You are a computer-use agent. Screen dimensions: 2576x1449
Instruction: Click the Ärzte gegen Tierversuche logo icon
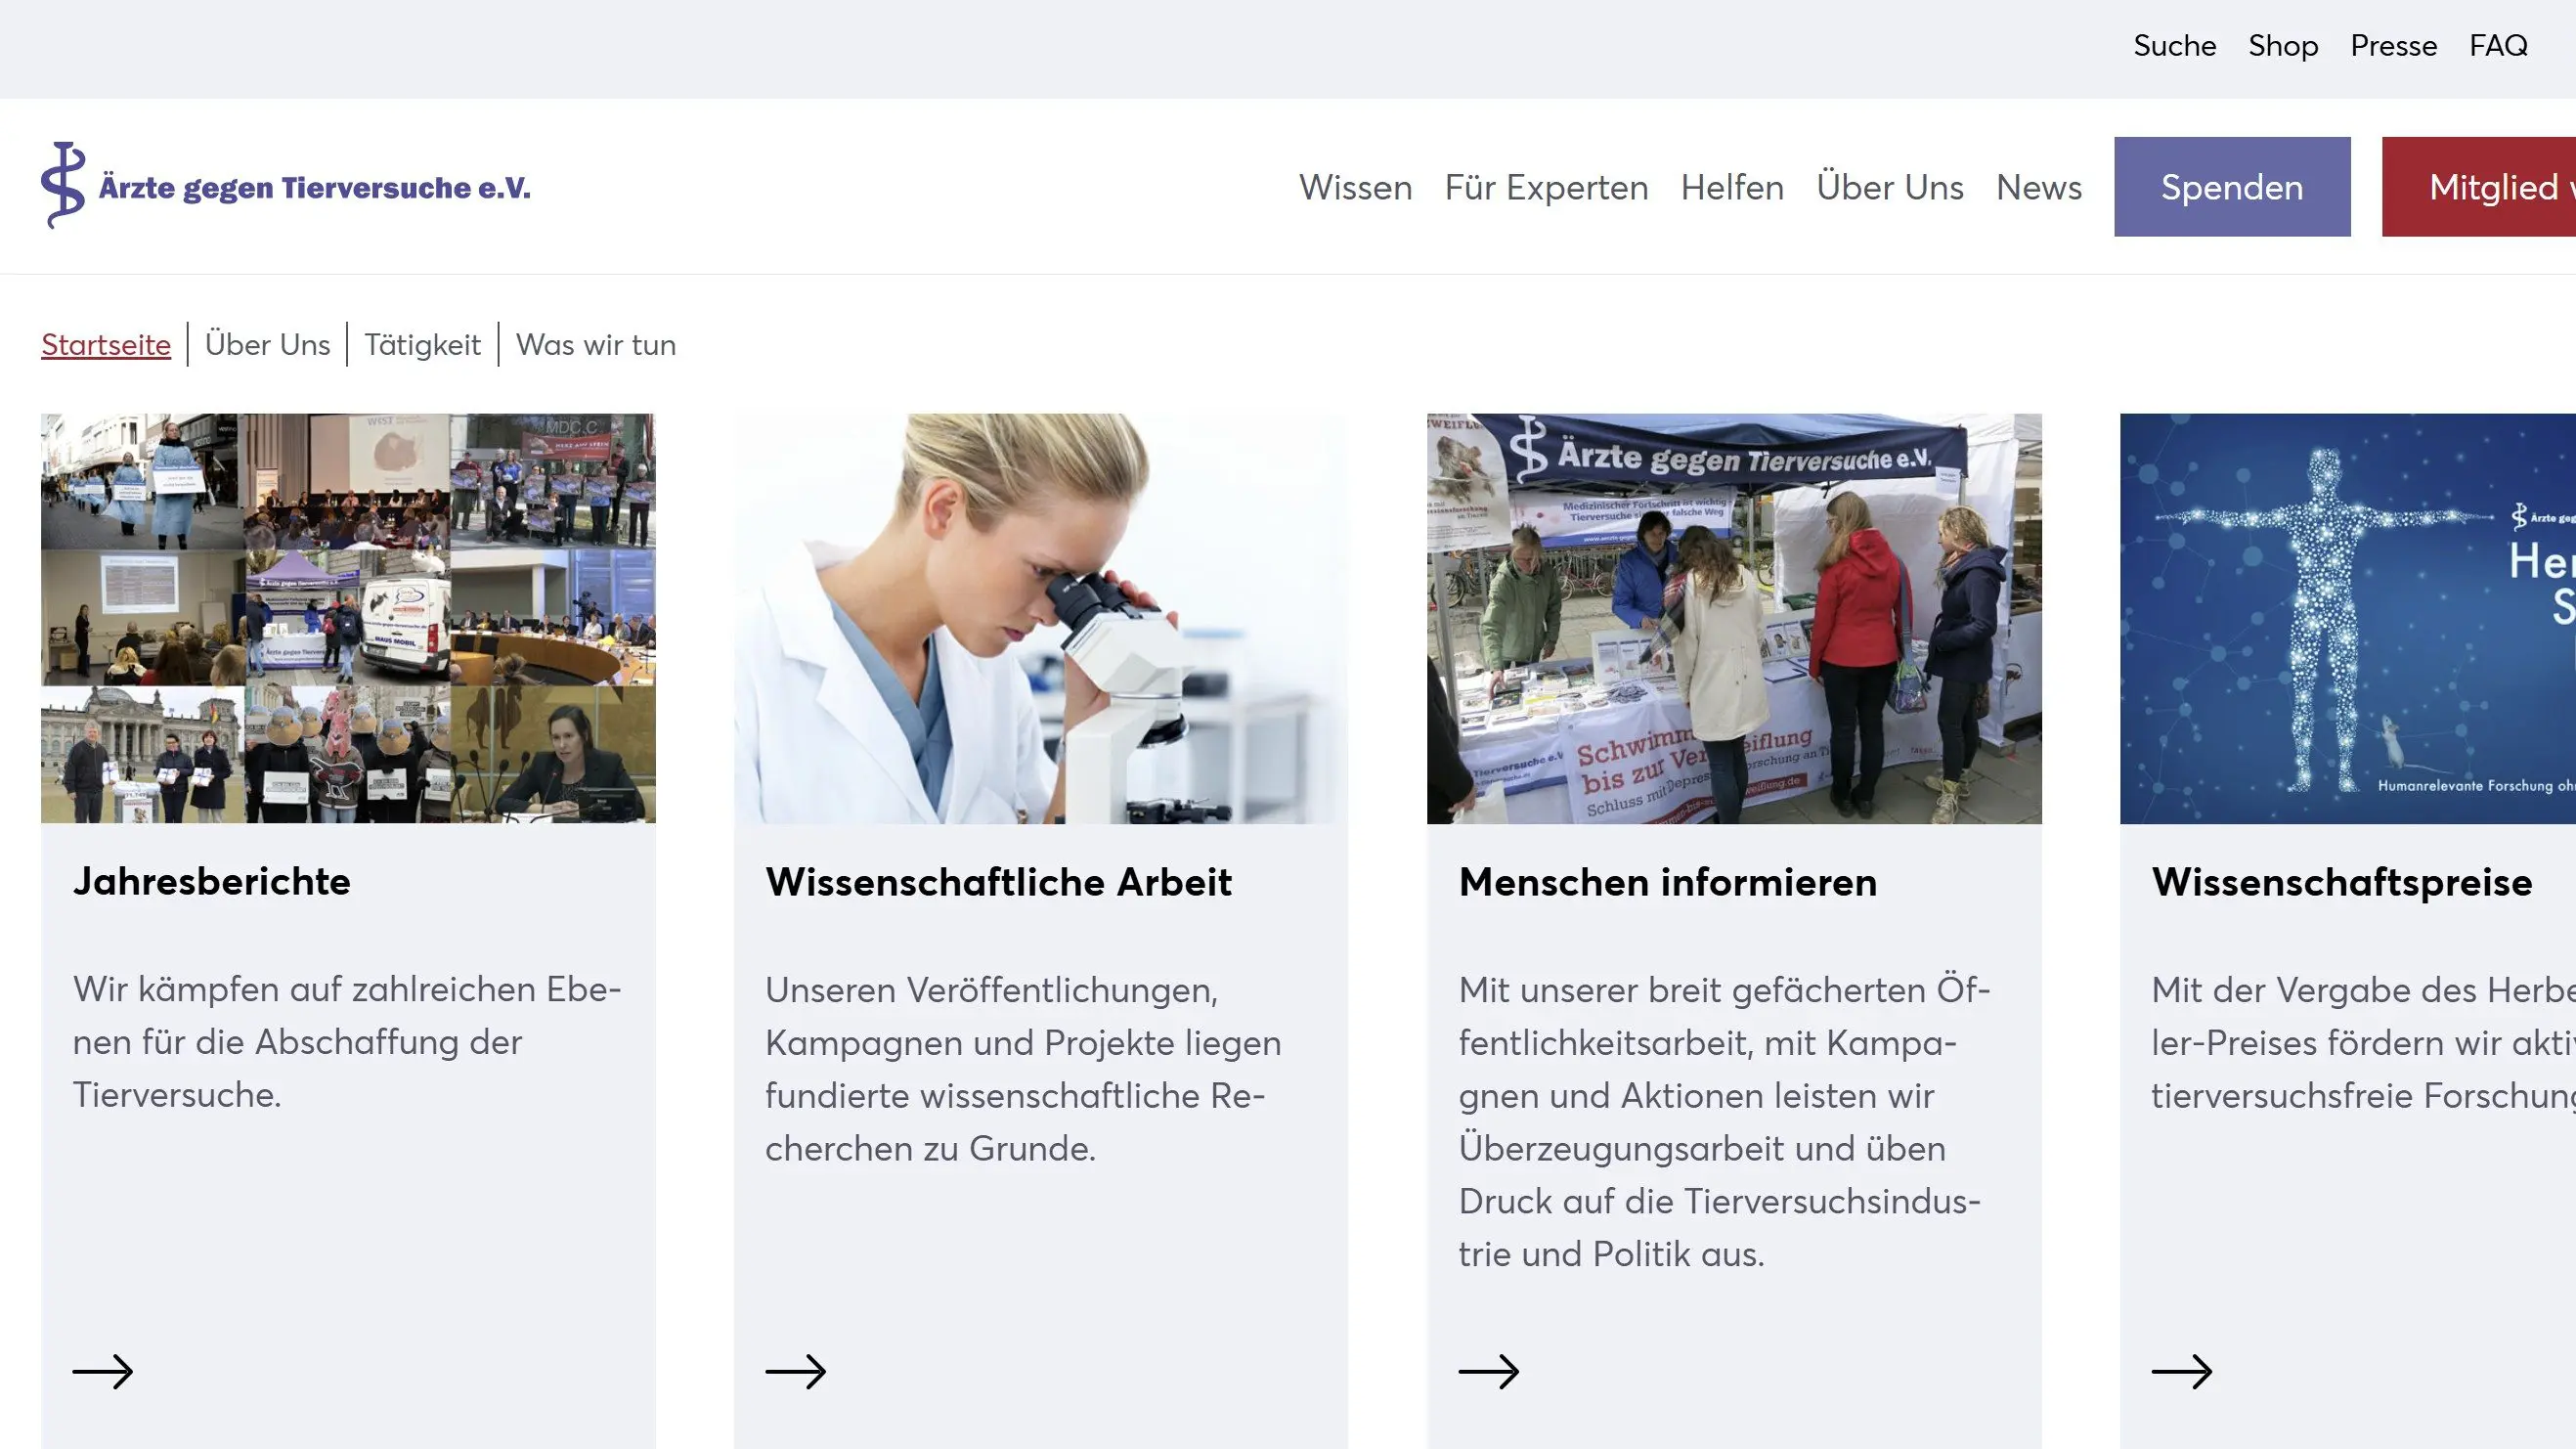click(63, 185)
